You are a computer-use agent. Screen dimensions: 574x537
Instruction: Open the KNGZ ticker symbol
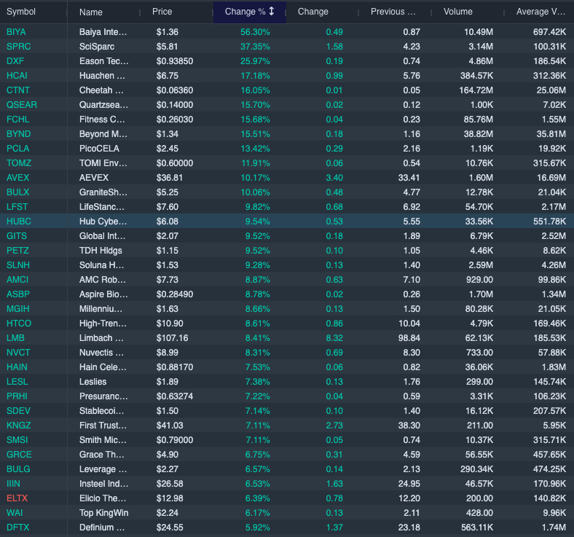point(19,426)
